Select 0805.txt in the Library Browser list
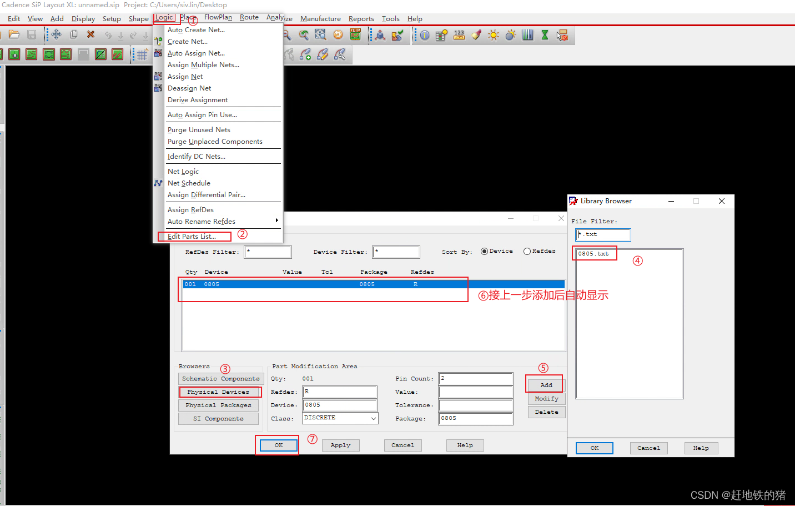Image resolution: width=795 pixels, height=506 pixels. (593, 254)
